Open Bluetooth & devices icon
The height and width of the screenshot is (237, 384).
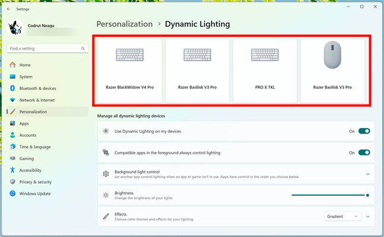tap(12, 88)
